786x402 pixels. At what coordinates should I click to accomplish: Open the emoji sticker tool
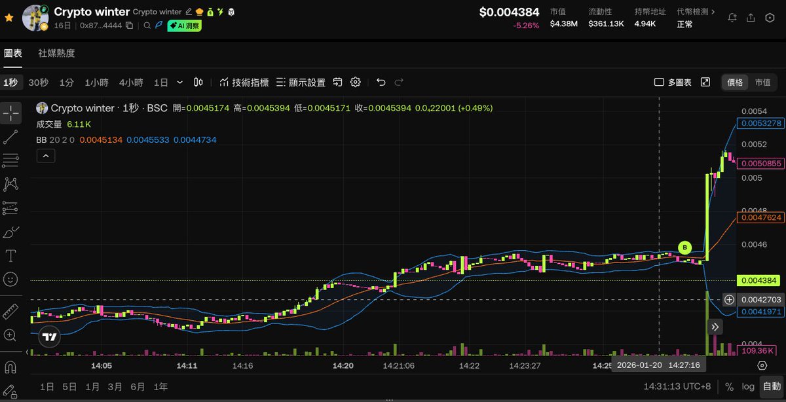click(10, 279)
